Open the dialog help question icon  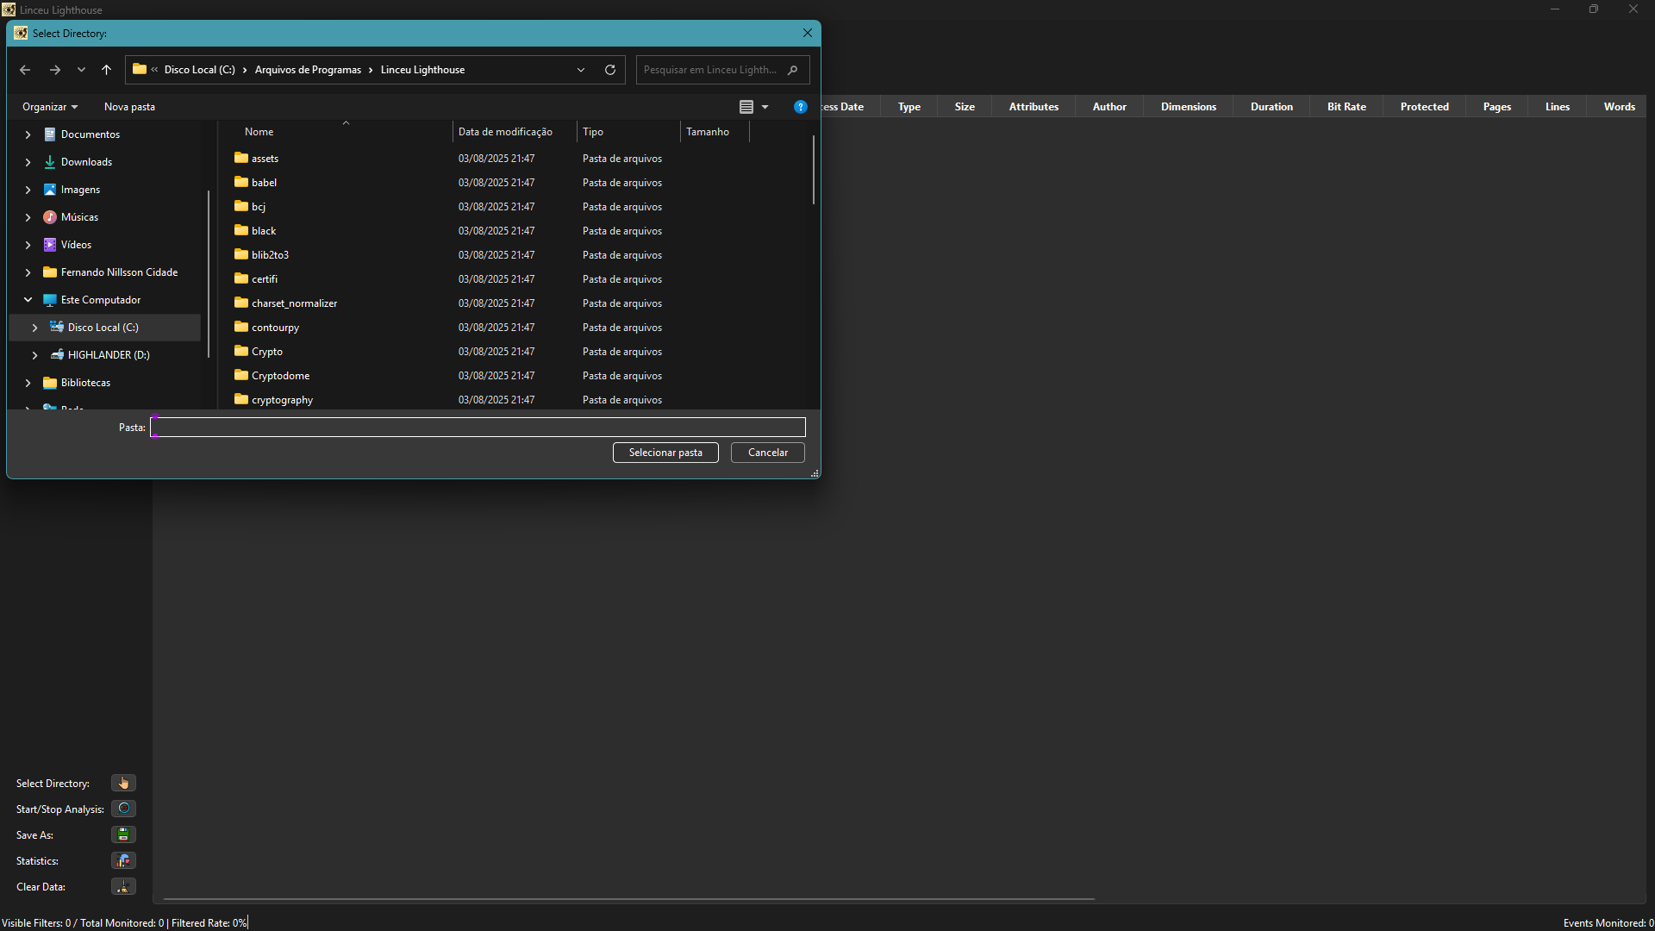800,107
